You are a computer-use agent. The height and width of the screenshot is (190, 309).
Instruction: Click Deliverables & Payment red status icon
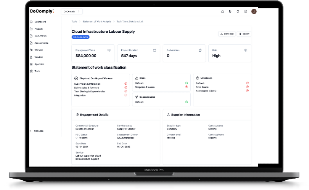tap(126, 87)
